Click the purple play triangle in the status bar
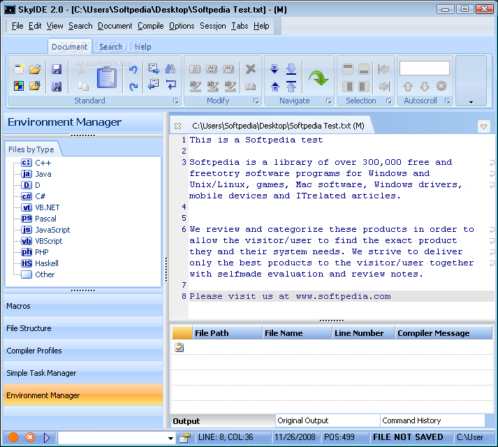 pyautogui.click(x=47, y=438)
